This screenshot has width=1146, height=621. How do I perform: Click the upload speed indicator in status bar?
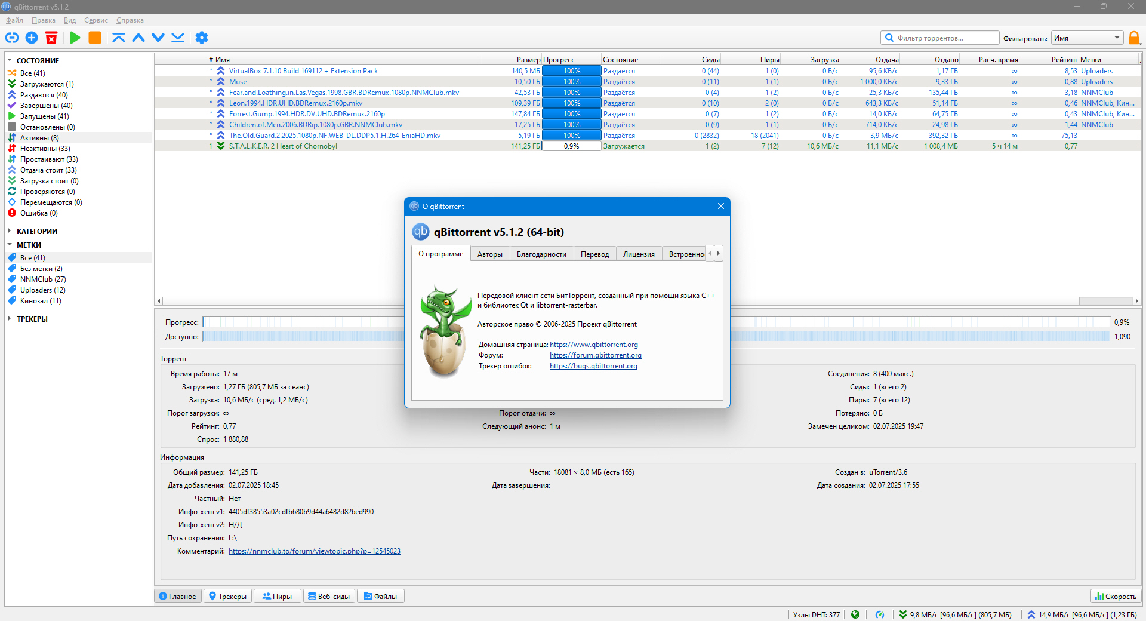point(1082,614)
